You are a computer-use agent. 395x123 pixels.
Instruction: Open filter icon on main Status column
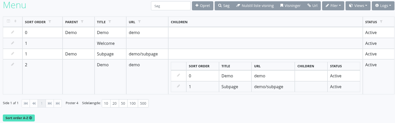click(381, 22)
